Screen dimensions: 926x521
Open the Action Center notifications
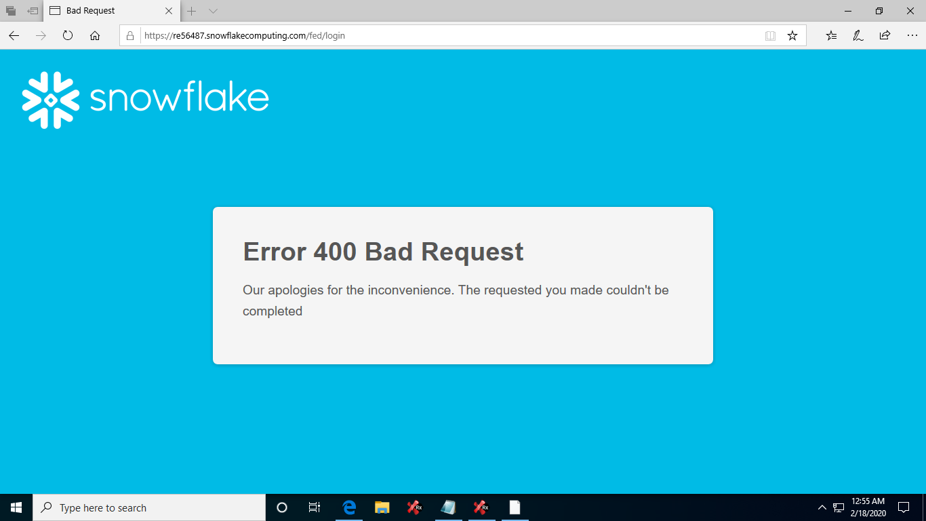(x=904, y=507)
